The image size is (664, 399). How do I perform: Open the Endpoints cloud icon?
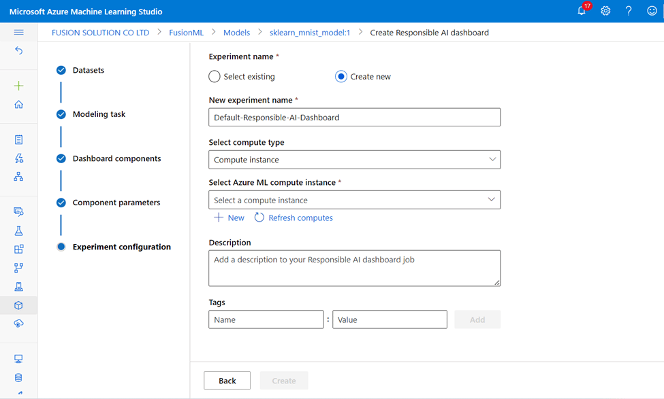click(18, 324)
